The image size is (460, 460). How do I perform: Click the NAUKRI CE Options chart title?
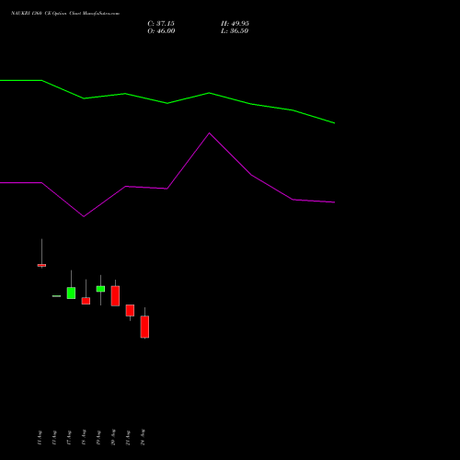[x=65, y=14]
